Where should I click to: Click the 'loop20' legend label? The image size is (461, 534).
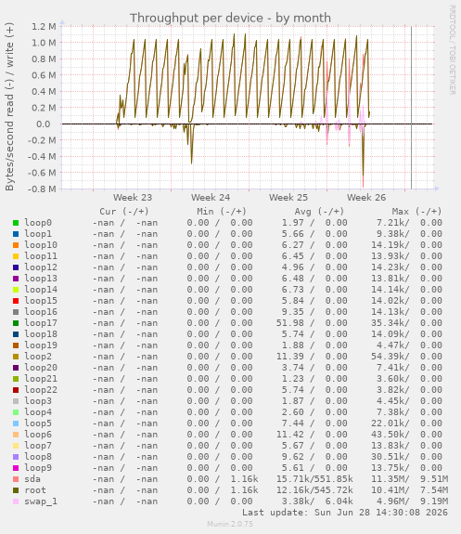click(41, 368)
